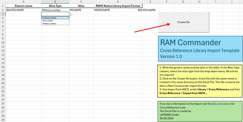Select column A header
The image size is (243, 122).
[x=23, y=2]
